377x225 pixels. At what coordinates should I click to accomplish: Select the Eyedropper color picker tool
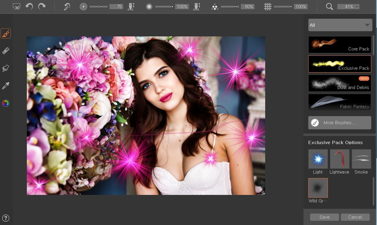[6, 86]
